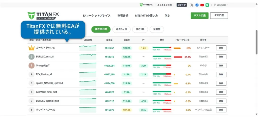Viewport: 258px width, 118px height.
Task: Click the equity chart thumbnail for spider_NAS100_Uptrend
Action: [x=88, y=83]
